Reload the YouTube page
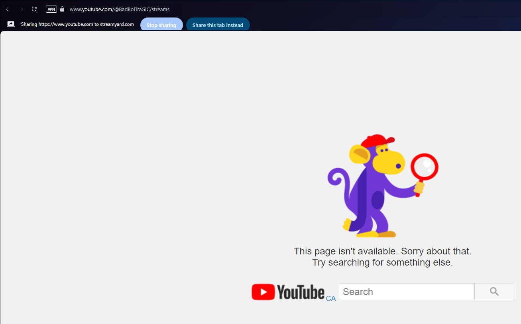521x324 pixels. 34,9
